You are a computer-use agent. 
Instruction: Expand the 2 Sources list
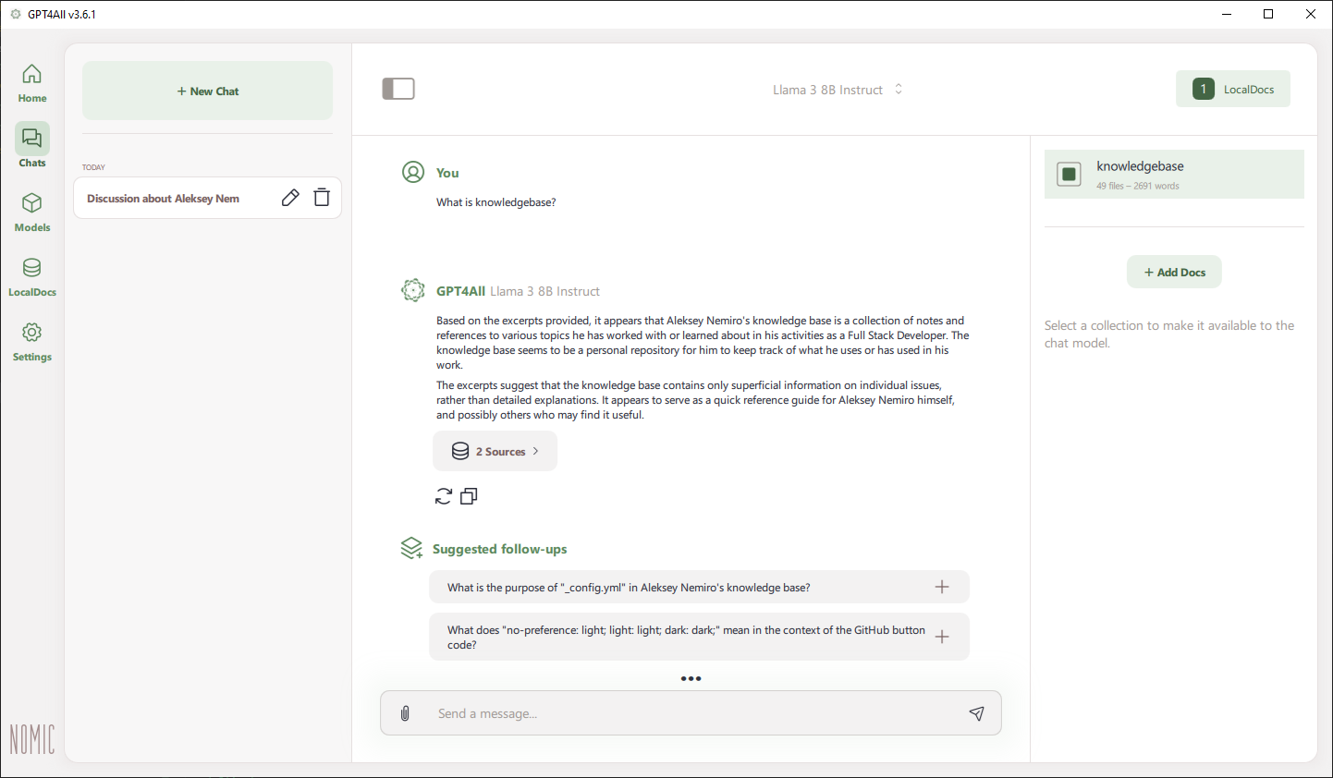(x=495, y=451)
